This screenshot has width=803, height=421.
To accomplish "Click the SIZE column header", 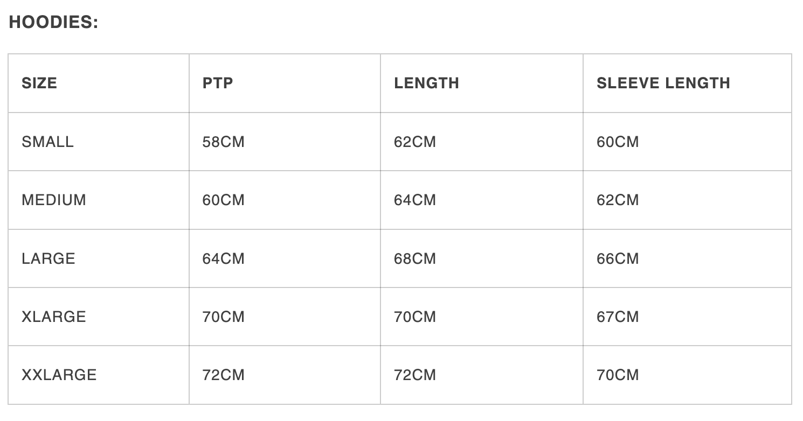I will pos(39,83).
